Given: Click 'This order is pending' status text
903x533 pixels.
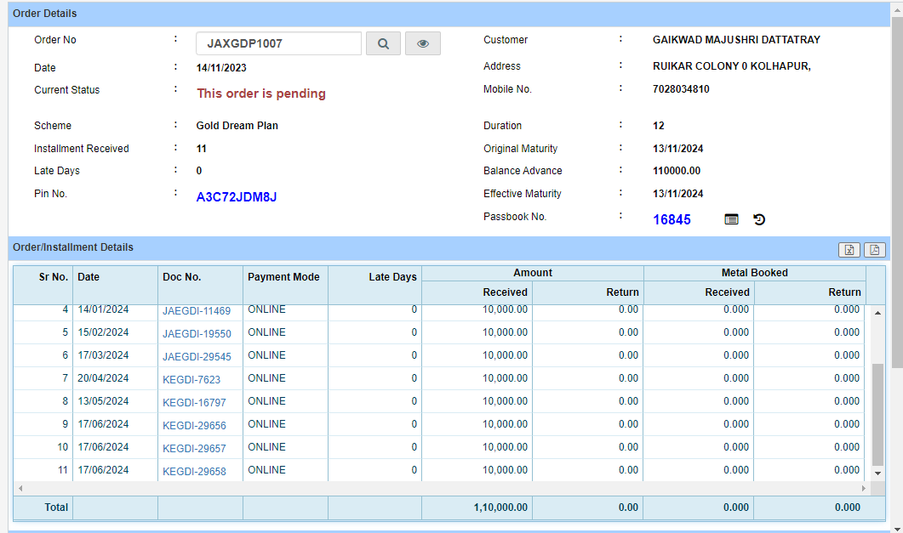Looking at the screenshot, I should click(x=261, y=94).
